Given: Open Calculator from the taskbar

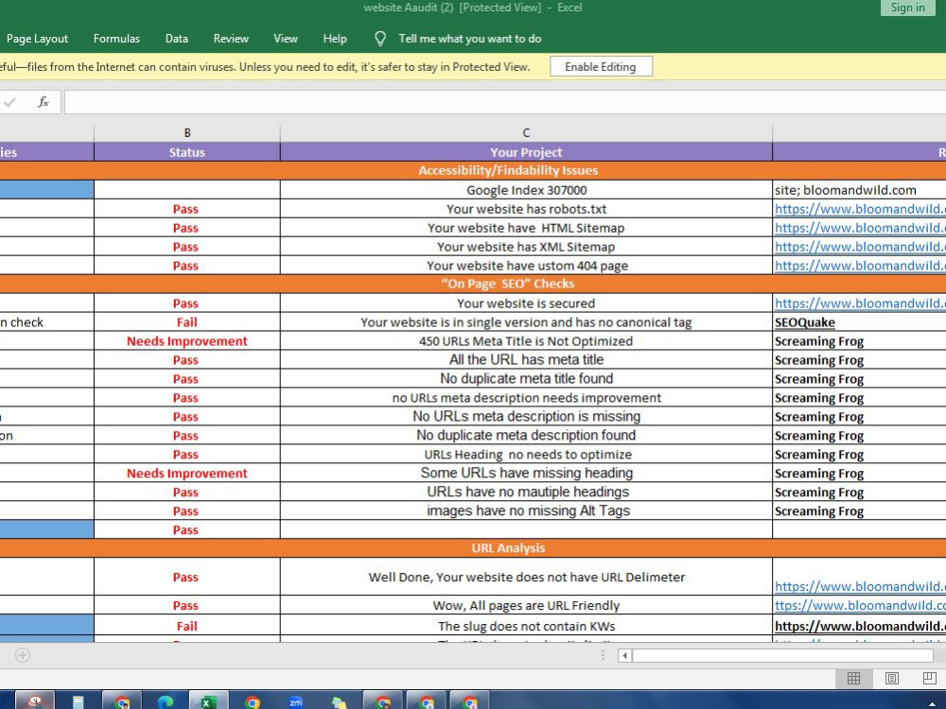Looking at the screenshot, I should tap(78, 700).
